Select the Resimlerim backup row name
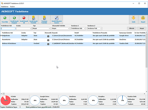 6,40
